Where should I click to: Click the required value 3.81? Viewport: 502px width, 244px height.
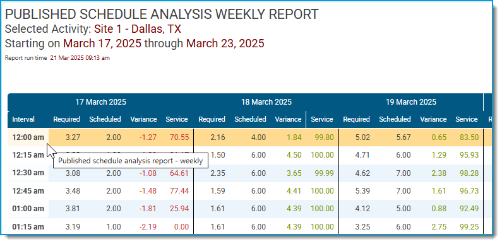tap(73, 209)
